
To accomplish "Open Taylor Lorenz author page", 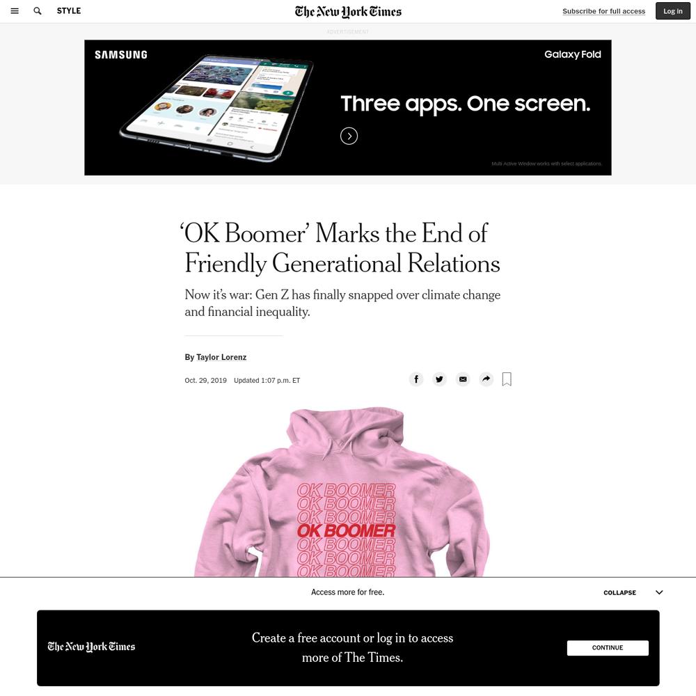I will 221,357.
